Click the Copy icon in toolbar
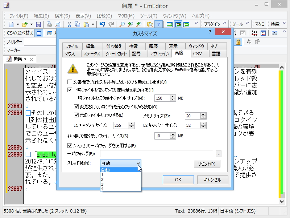 coord(78,24)
